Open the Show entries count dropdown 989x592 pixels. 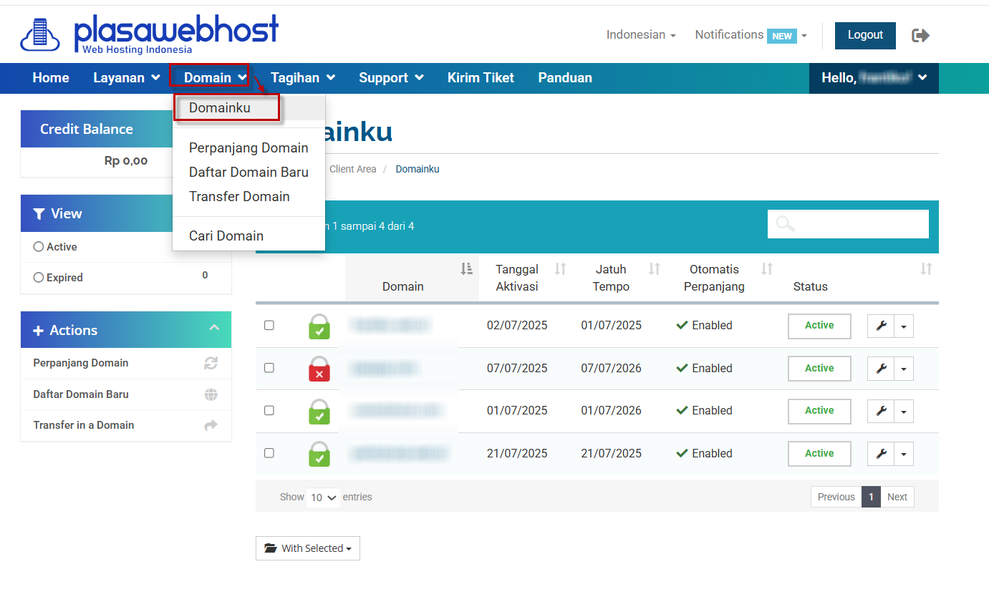pyautogui.click(x=323, y=498)
